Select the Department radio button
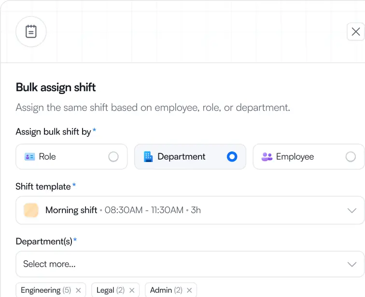 (232, 157)
